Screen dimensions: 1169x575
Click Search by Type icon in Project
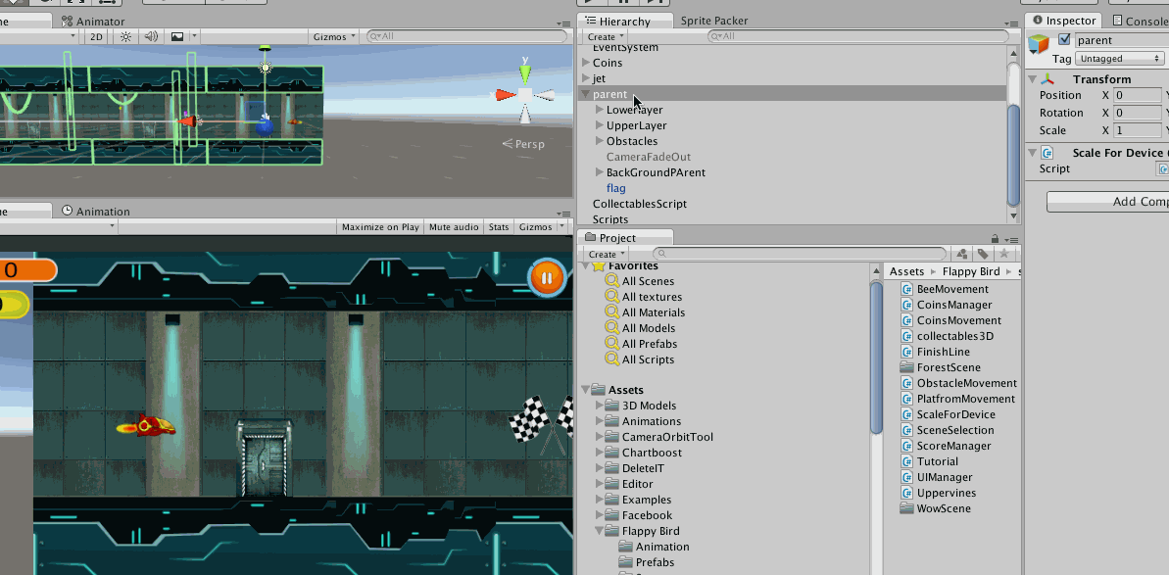pyautogui.click(x=961, y=254)
